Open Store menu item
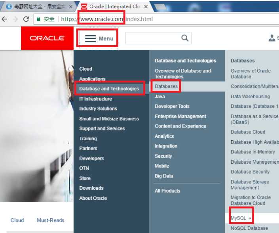 tap(85, 178)
